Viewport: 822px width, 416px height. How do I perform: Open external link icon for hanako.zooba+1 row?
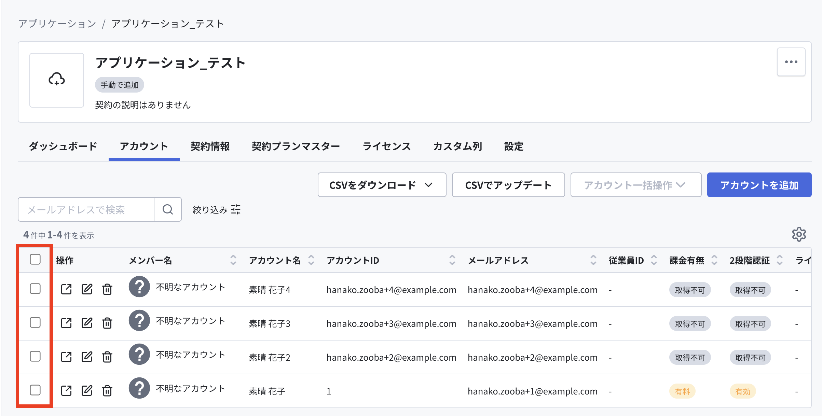66,391
